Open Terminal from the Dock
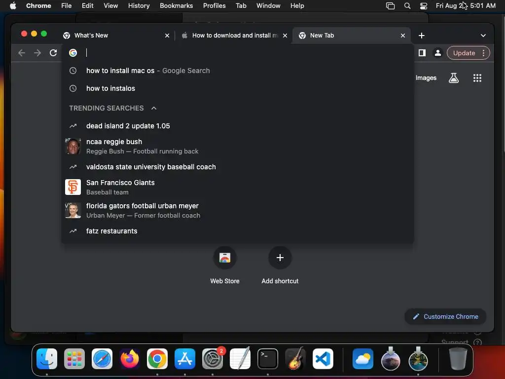The width and height of the screenshot is (505, 379). tap(268, 359)
